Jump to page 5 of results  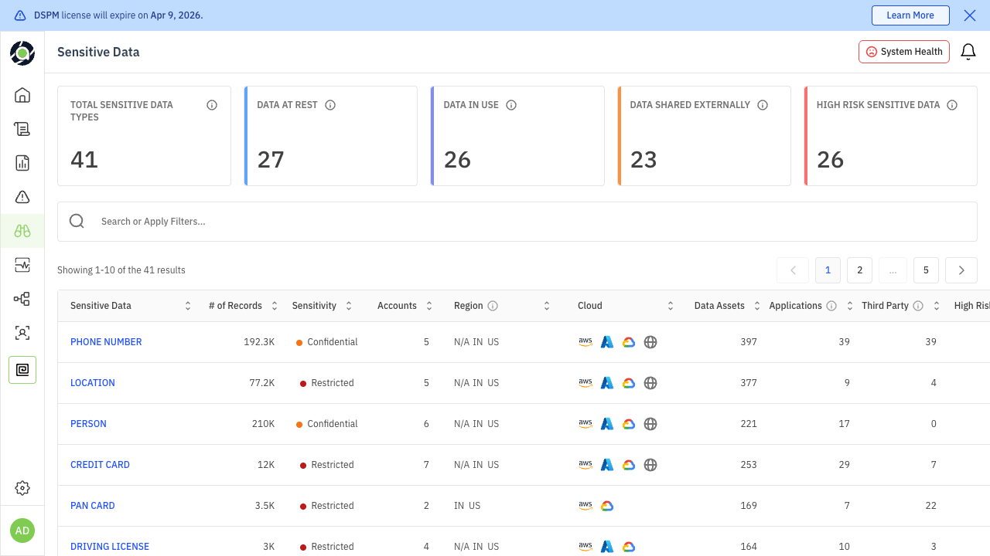coord(926,270)
